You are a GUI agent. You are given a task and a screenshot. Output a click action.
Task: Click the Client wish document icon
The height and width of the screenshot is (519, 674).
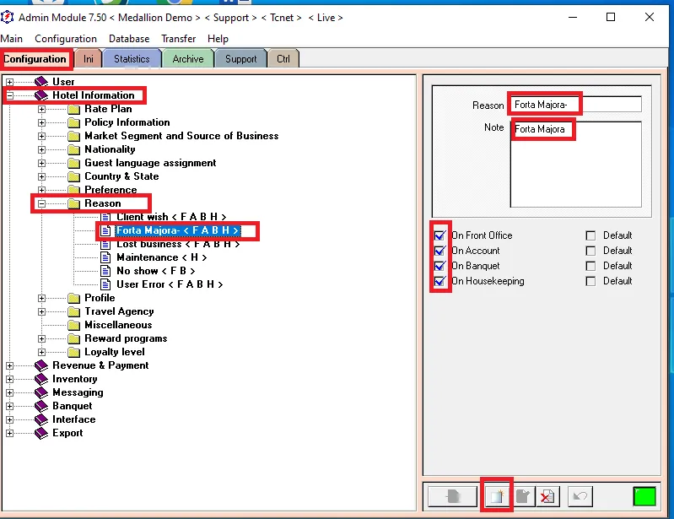(105, 217)
